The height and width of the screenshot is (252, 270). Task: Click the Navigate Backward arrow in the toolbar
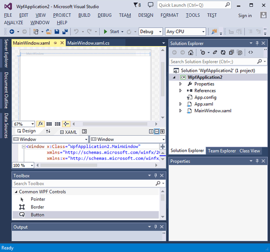[x=12, y=32]
